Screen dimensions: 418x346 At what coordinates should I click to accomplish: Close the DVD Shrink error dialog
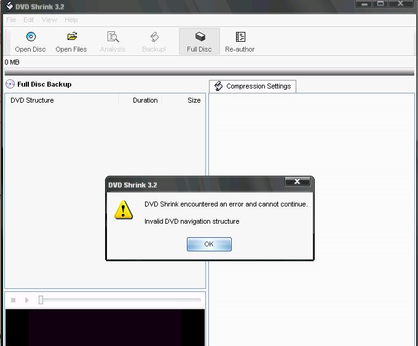[x=298, y=181]
